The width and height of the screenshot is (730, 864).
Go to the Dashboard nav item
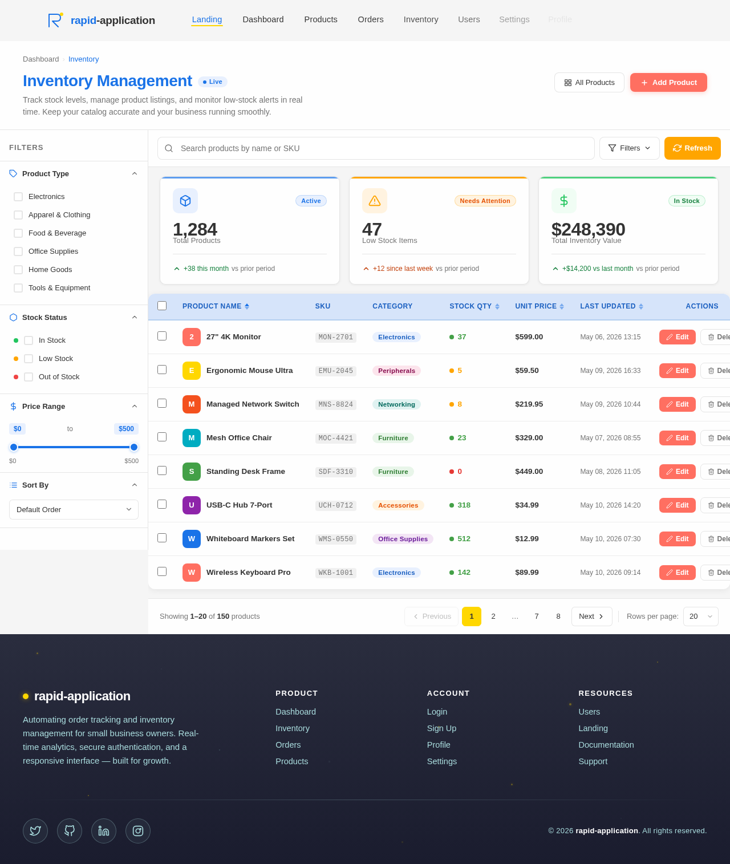click(263, 19)
